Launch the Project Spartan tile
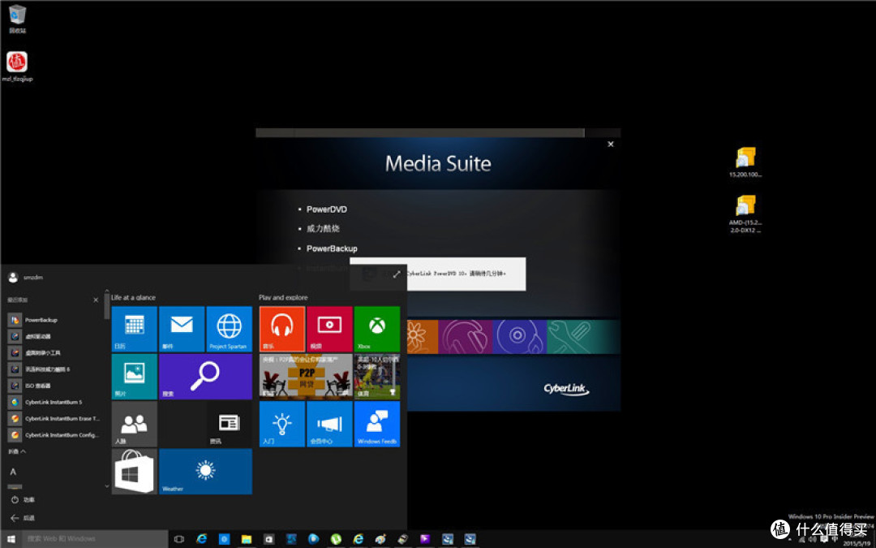The image size is (876, 548). (x=229, y=329)
